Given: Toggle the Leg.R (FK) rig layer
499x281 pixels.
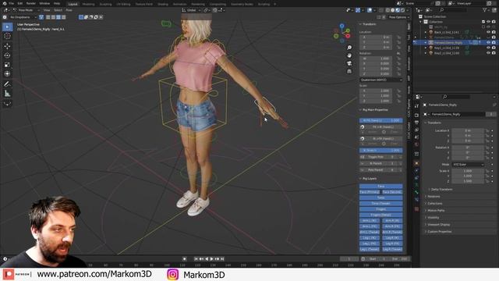Looking at the screenshot, I should (x=392, y=244).
